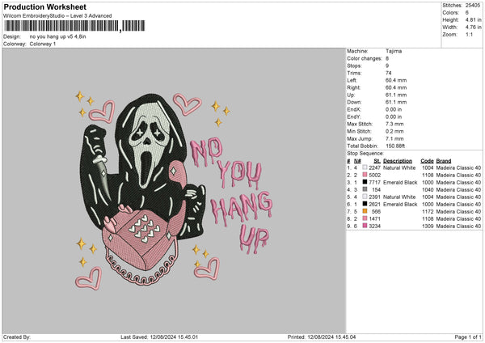Click the Stitches count value 25405
Image resolution: width=485 pixels, height=343 pixels.
(473, 6)
